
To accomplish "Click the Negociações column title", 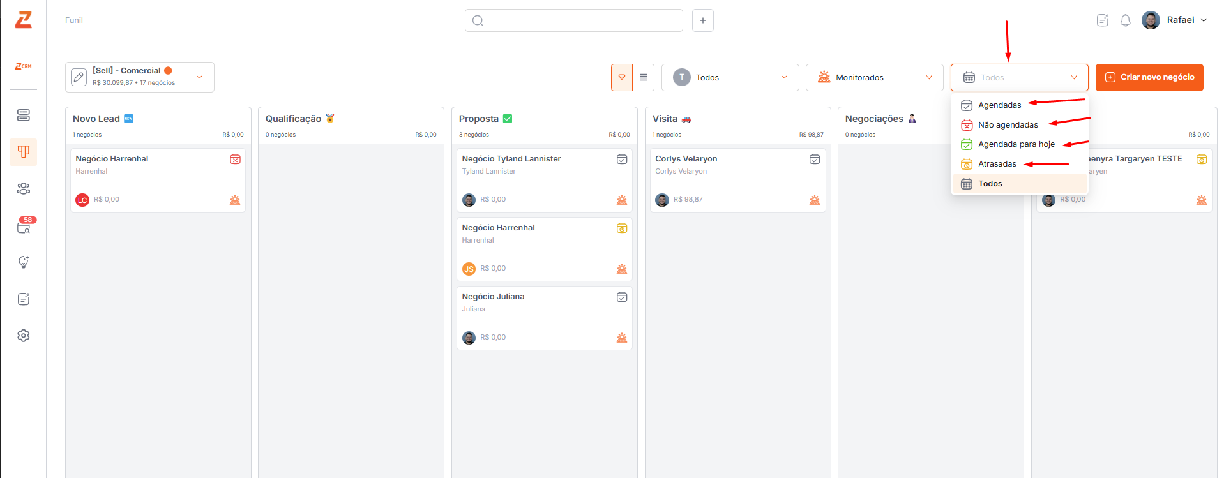I will pyautogui.click(x=874, y=119).
